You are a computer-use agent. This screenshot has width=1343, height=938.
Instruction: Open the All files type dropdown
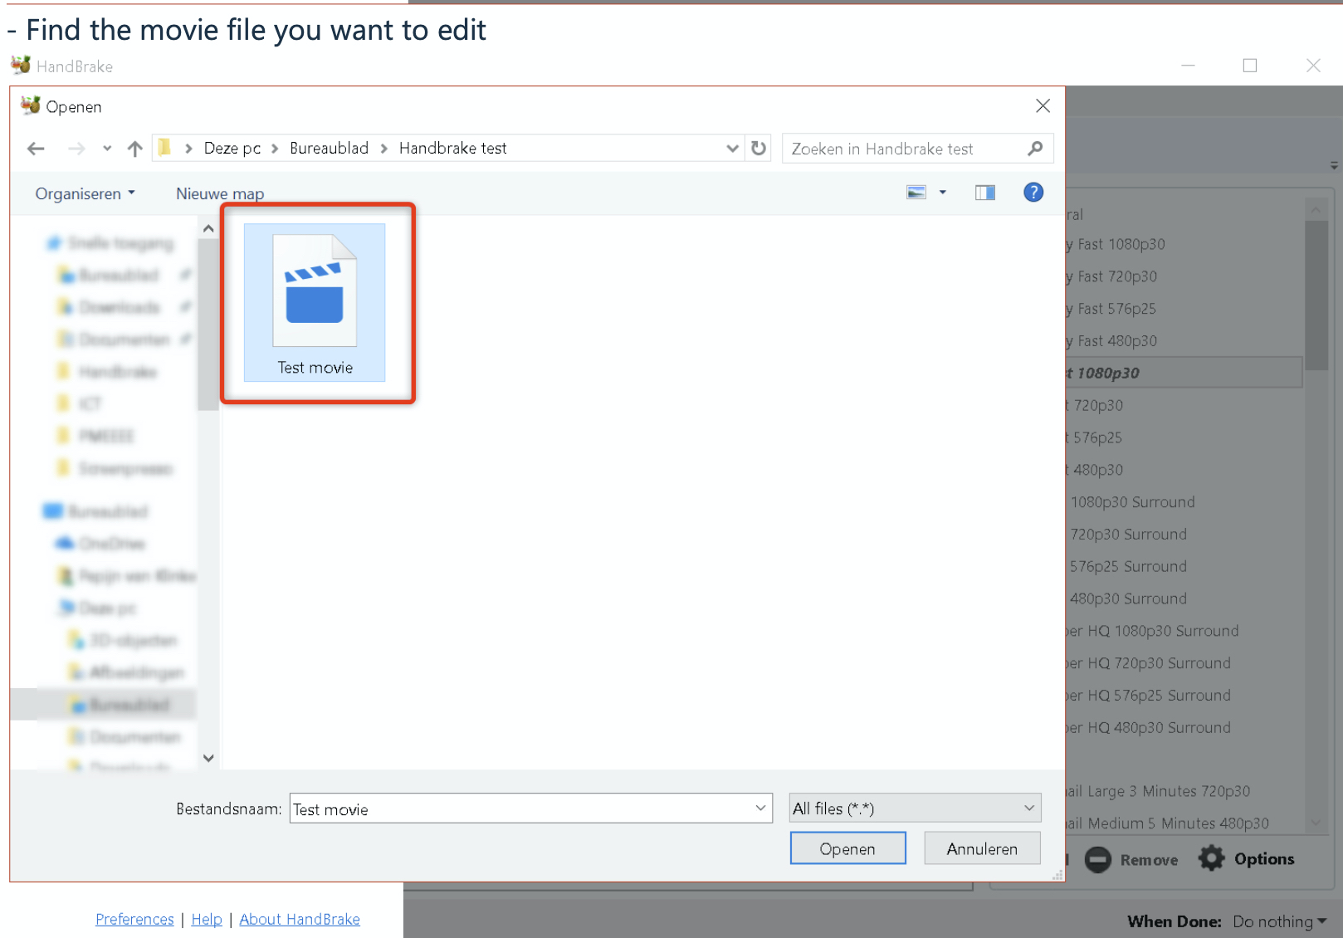[914, 809]
